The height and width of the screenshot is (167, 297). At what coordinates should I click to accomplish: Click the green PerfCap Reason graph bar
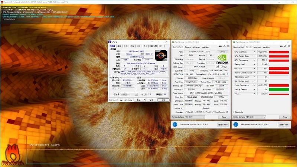pyautogui.click(x=279, y=89)
